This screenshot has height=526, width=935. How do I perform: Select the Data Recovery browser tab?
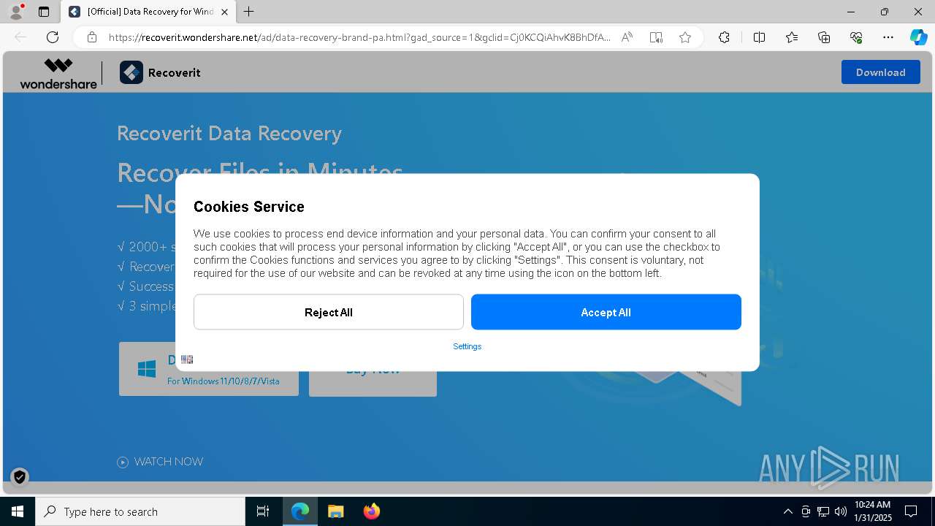point(148,12)
